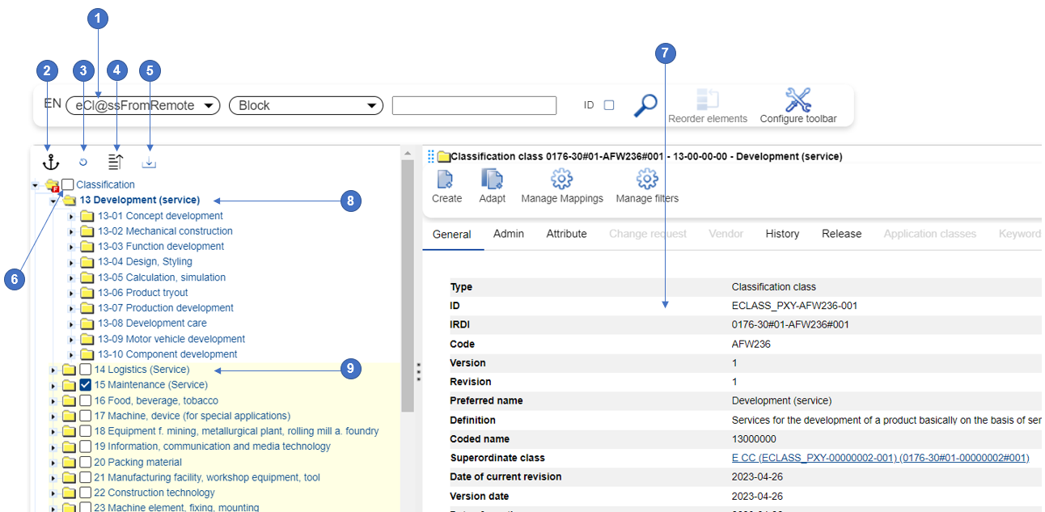Click the anchor icon above the tree
This screenshot has height=512, width=1045.
(x=50, y=162)
